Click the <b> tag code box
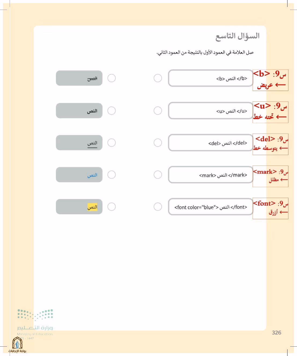Viewport: 297px width, 356px height. (211, 78)
